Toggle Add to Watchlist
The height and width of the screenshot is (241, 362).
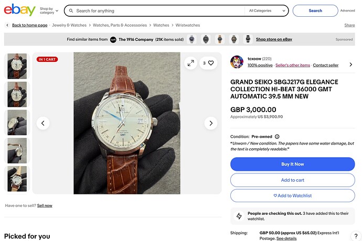[293, 195]
